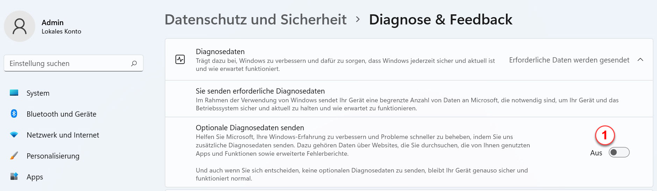Click the Einstellung suchen search field
The width and height of the screenshot is (657, 191).
[x=73, y=63]
